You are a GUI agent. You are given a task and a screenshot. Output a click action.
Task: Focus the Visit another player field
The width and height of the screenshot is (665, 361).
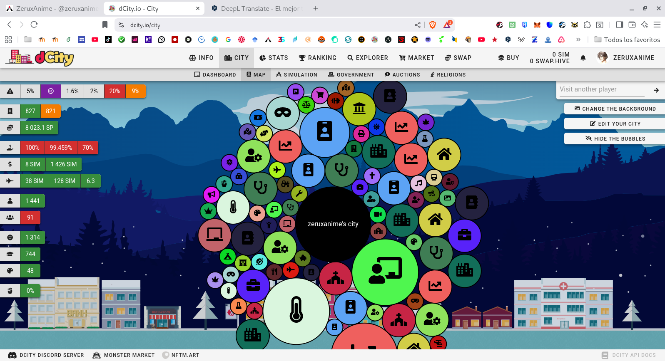(x=602, y=89)
